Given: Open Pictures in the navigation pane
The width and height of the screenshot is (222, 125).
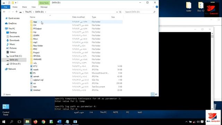Looking at the screenshot, I should pyautogui.click(x=13, y=48).
